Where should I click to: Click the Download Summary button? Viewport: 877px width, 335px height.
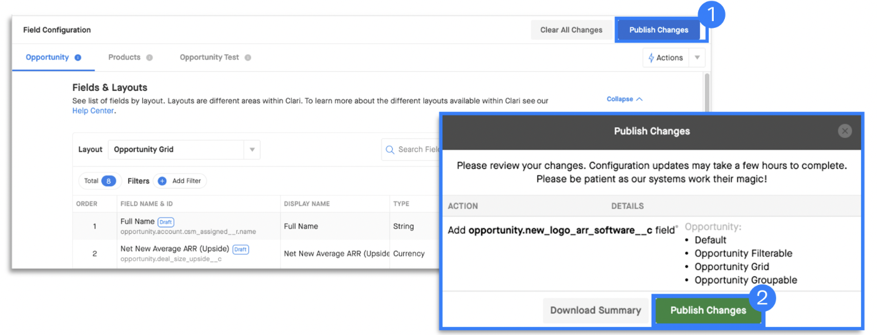[596, 310]
